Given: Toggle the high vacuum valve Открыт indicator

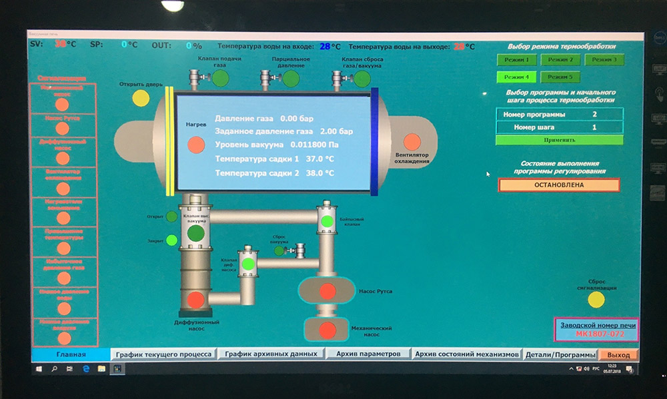Looking at the screenshot, I should 171,216.
